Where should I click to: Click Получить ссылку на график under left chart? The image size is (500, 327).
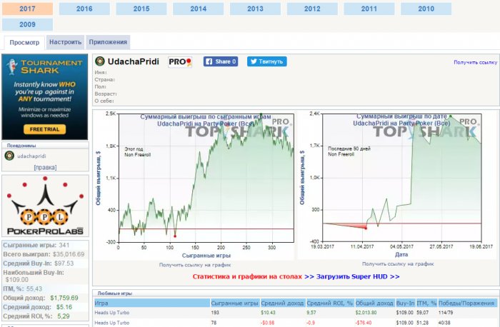[x=195, y=265]
